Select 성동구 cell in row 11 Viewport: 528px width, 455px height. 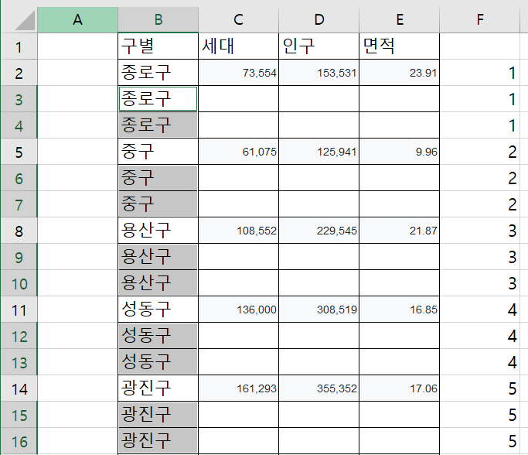(x=158, y=310)
